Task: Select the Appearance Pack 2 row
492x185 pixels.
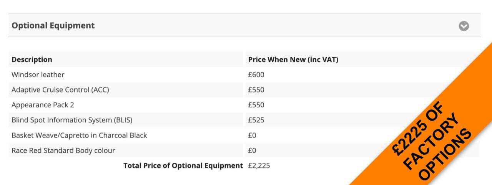Action: click(244, 105)
